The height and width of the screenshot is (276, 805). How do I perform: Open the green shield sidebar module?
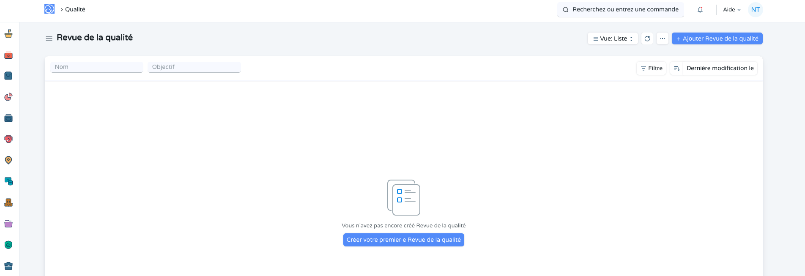tap(8, 245)
